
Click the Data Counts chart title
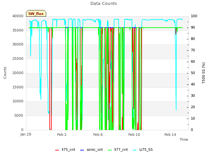tap(104, 4)
